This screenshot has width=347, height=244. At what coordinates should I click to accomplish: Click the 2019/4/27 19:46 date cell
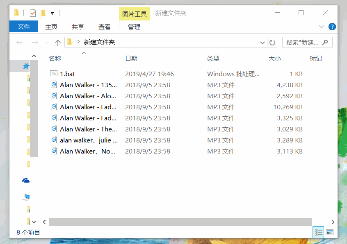[x=149, y=74]
